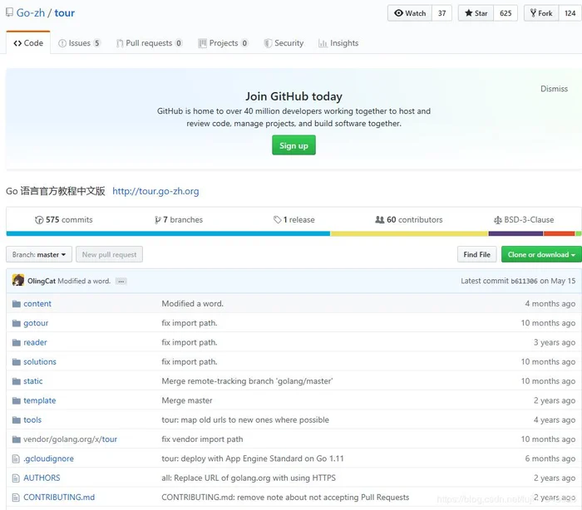The width and height of the screenshot is (582, 510).
Task: Open the Security tab
Action: click(284, 43)
